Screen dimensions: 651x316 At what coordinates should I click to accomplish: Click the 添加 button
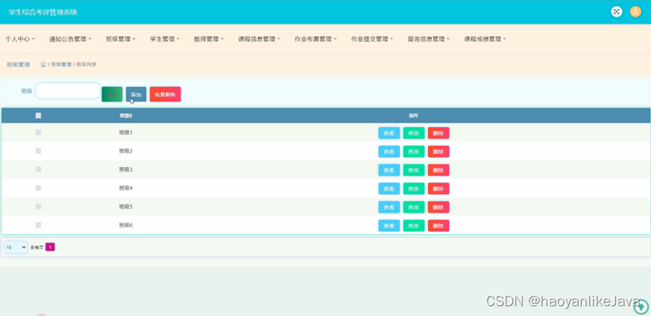pyautogui.click(x=136, y=94)
